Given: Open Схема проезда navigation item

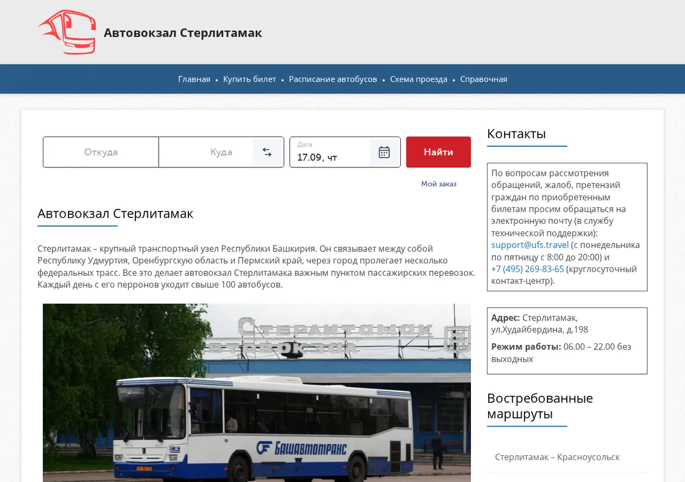Looking at the screenshot, I should pos(418,79).
